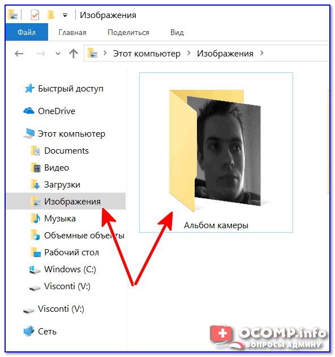Viewport: 335px width, 357px height.
Task: Click Этот компьютер in the address bar
Action: pyautogui.click(x=147, y=54)
